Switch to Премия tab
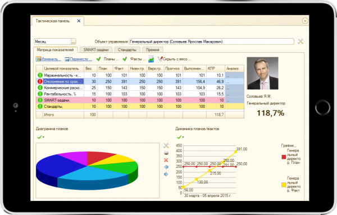 tap(153, 50)
